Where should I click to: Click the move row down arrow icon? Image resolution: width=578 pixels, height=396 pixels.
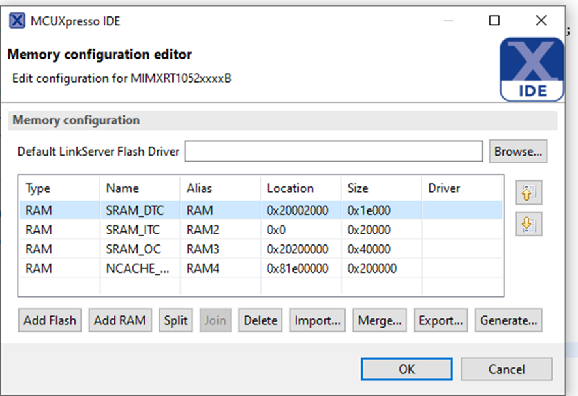528,225
